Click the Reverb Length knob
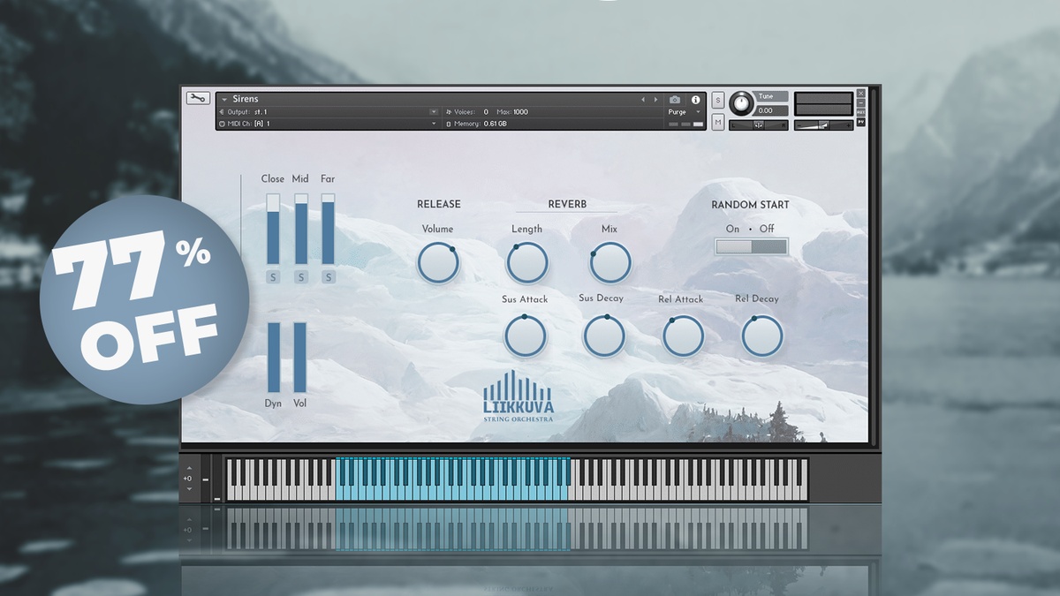Viewport: 1060px width, 596px height. 527,263
